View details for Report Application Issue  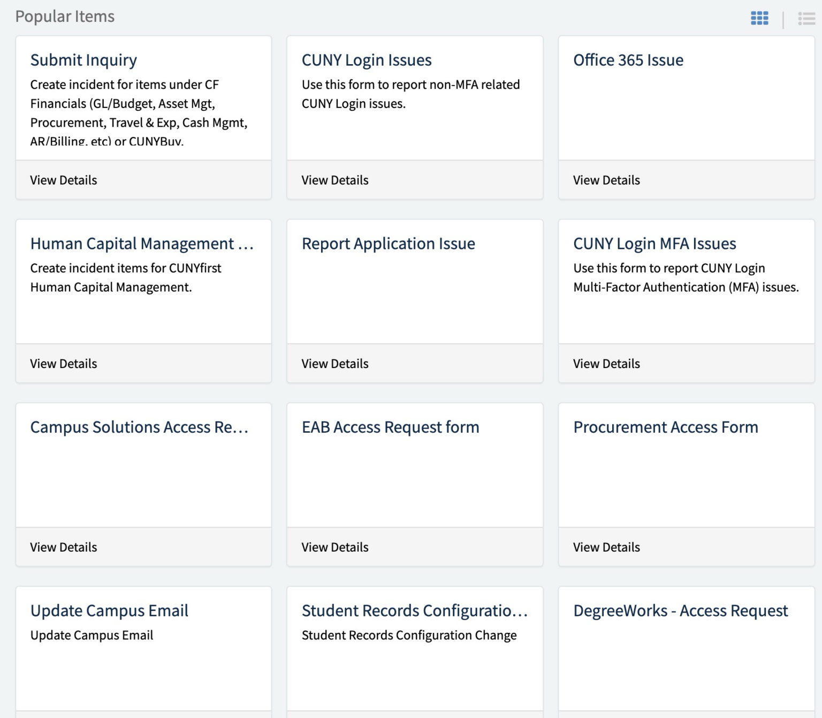coord(335,364)
